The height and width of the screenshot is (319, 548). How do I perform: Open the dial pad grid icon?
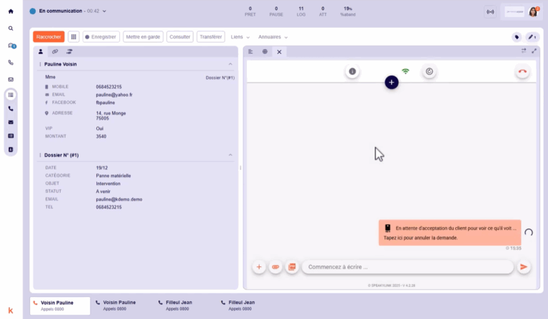[73, 37]
